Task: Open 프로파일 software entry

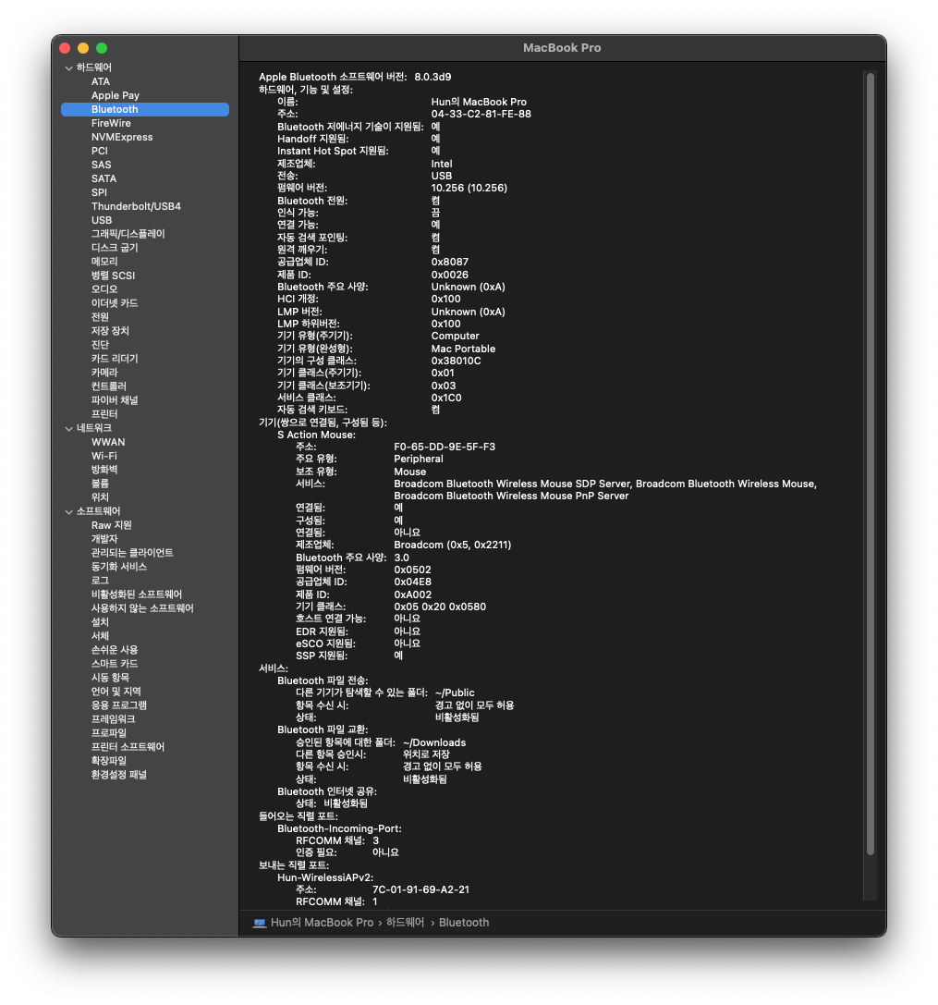Action: tap(109, 732)
